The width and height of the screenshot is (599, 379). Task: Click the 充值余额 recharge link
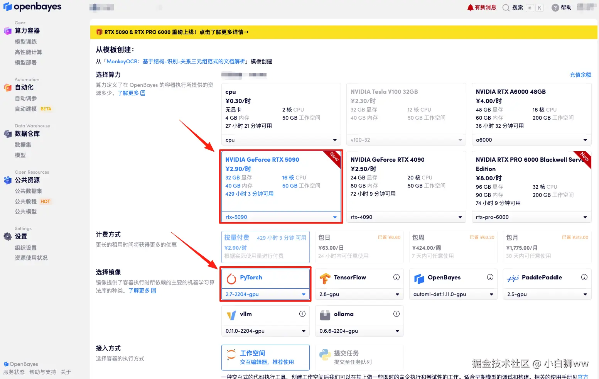pos(580,75)
